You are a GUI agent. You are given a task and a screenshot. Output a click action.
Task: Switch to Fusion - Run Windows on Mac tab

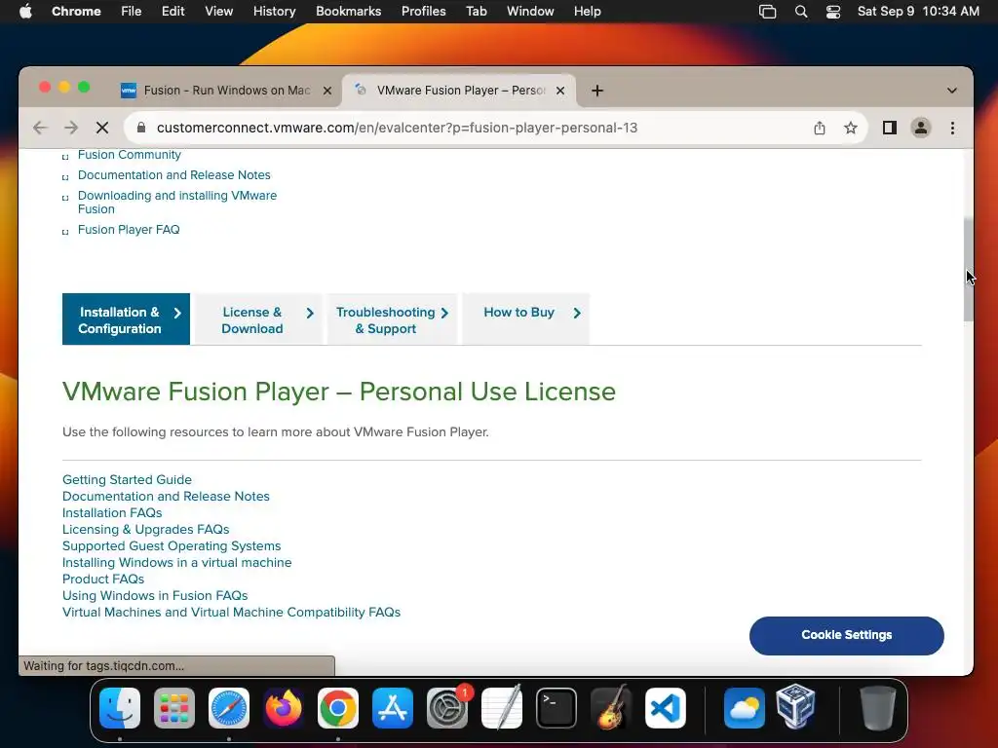pos(226,91)
